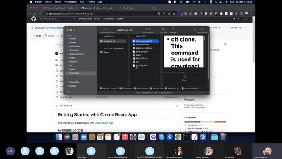The width and height of the screenshot is (282, 159).
Task: Click the repository Fork button
Action: [x=215, y=28]
